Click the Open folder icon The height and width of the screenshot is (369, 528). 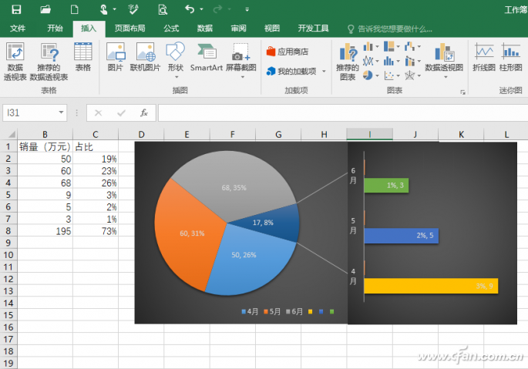click(45, 9)
